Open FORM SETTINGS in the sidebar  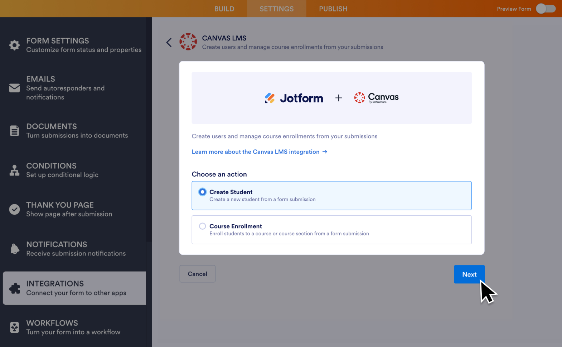74,45
